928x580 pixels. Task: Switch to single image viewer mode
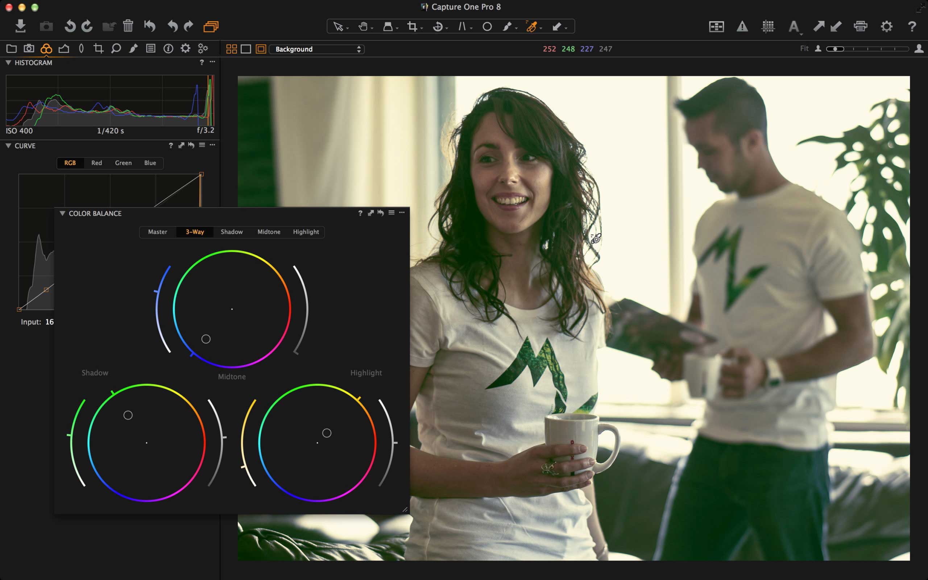point(246,49)
